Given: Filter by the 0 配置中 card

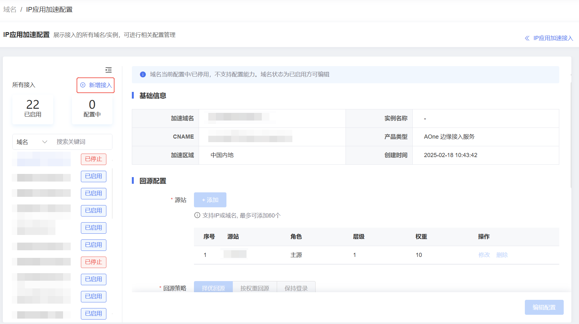Looking at the screenshot, I should click(x=92, y=109).
